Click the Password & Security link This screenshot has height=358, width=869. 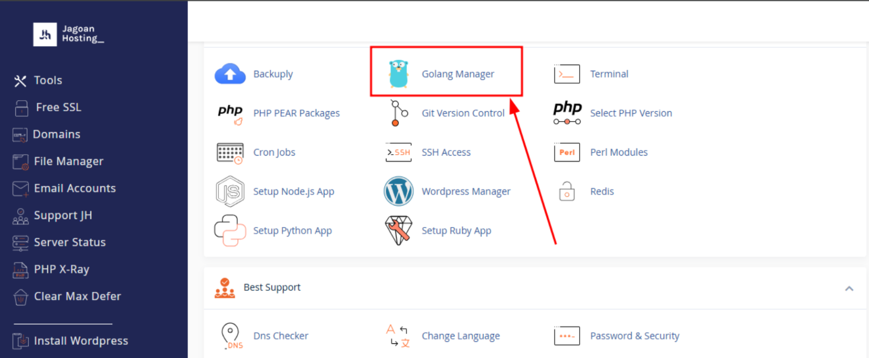634,336
